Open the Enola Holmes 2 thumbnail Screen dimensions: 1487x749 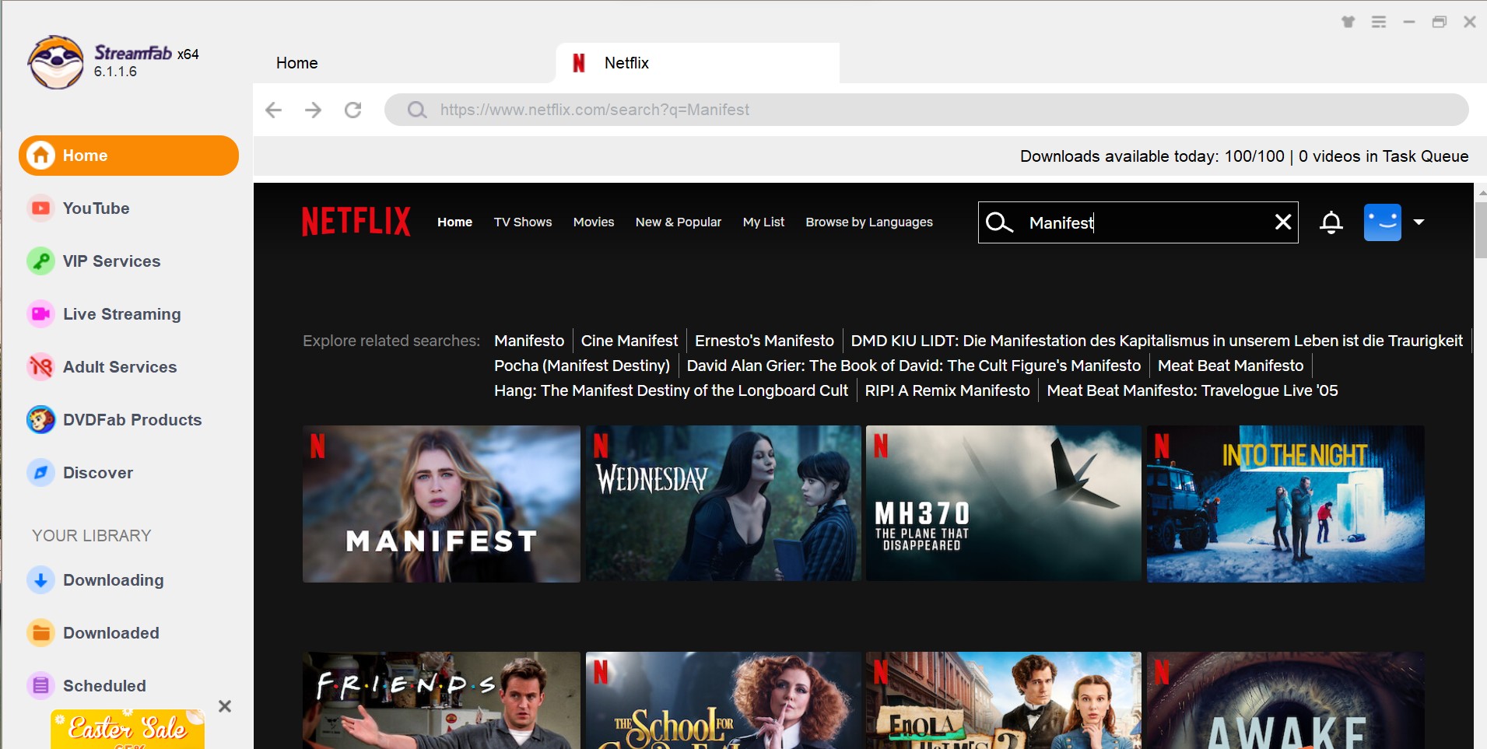point(1004,701)
